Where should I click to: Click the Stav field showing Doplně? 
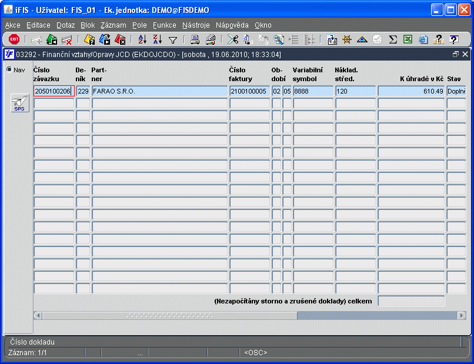point(456,91)
